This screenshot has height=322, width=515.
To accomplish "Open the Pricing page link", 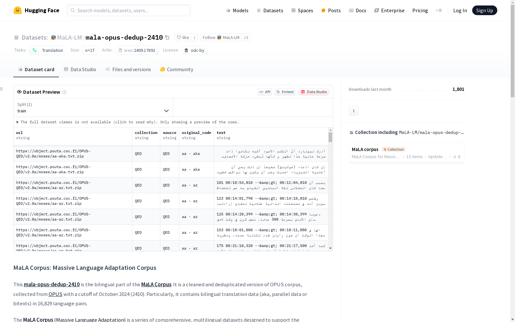I will tap(420, 10).
